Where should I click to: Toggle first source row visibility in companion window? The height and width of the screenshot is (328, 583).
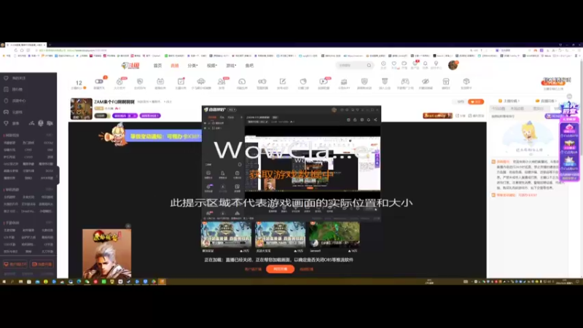206,123
